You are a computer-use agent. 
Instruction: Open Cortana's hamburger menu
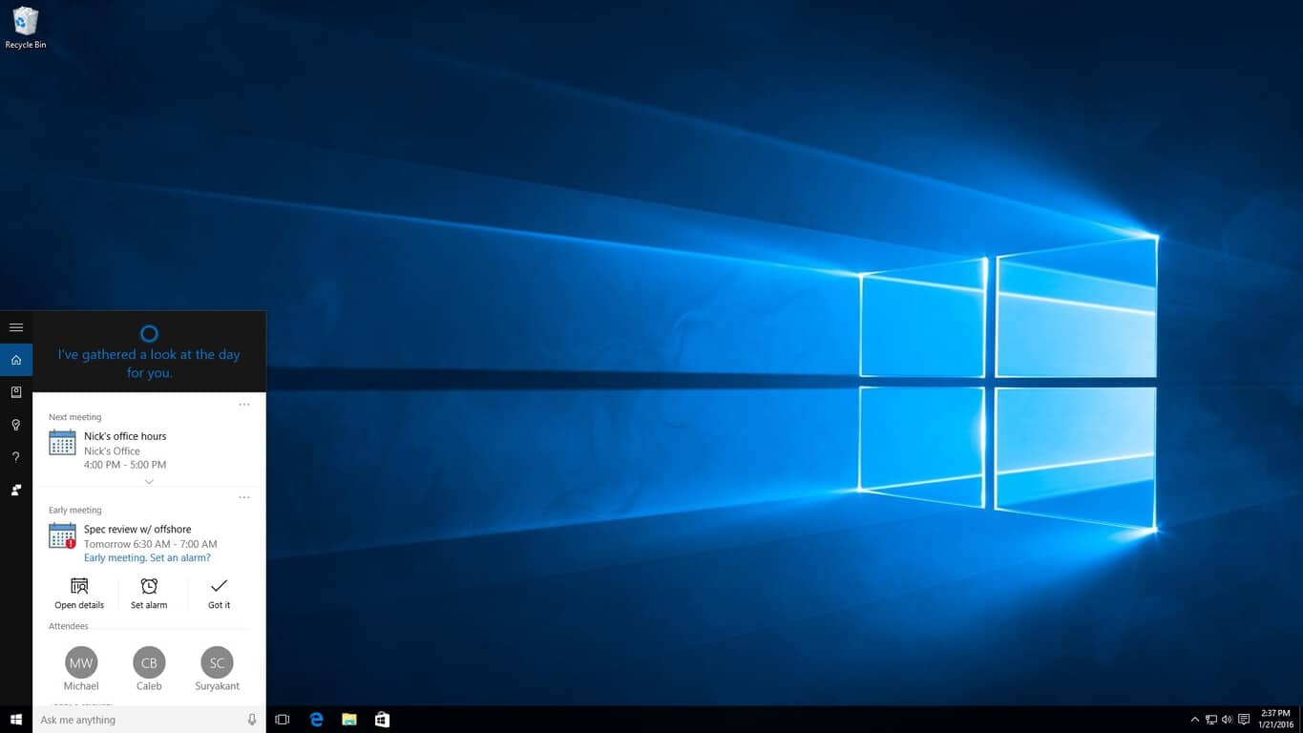pos(16,327)
